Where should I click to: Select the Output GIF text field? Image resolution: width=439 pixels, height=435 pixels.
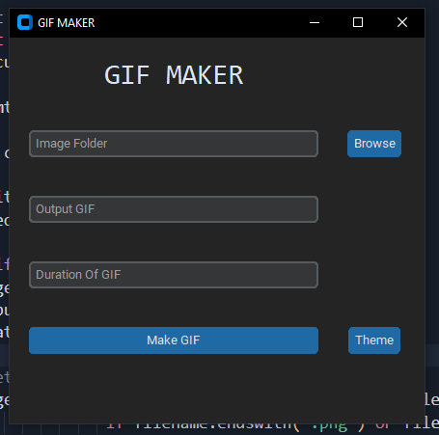tap(174, 209)
